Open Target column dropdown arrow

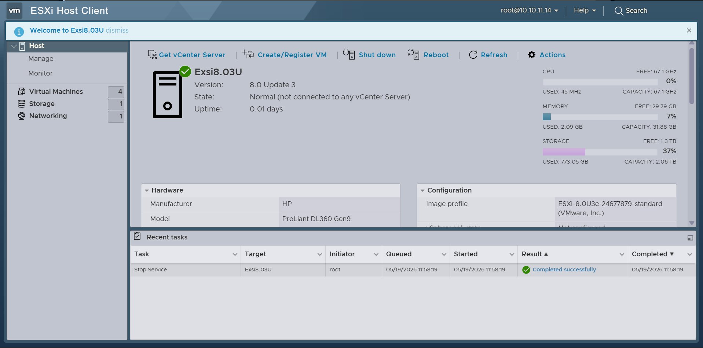coord(320,254)
